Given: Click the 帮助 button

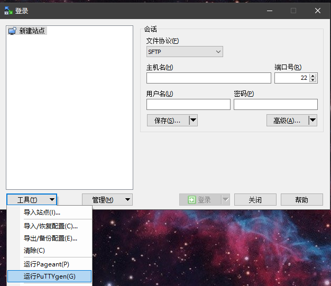Looking at the screenshot, I should click(301, 200).
